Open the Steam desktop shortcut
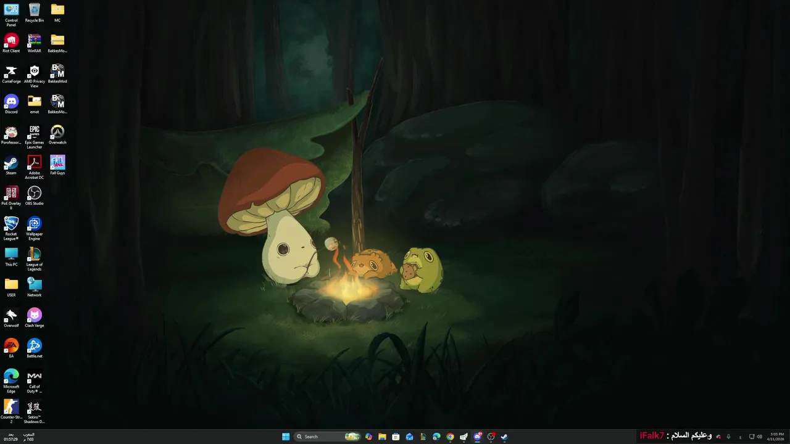Viewport: 790px width, 444px height. (11, 165)
